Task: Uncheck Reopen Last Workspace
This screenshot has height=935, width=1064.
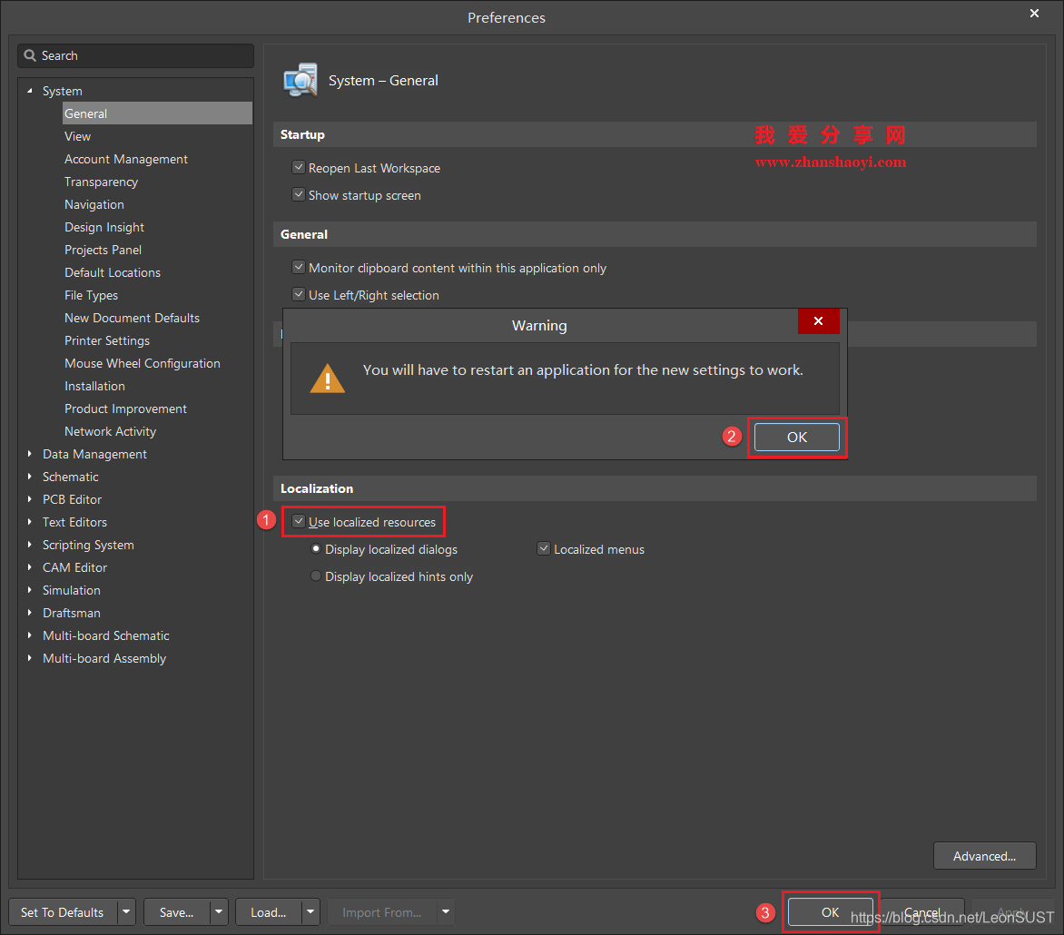Action: click(x=298, y=168)
